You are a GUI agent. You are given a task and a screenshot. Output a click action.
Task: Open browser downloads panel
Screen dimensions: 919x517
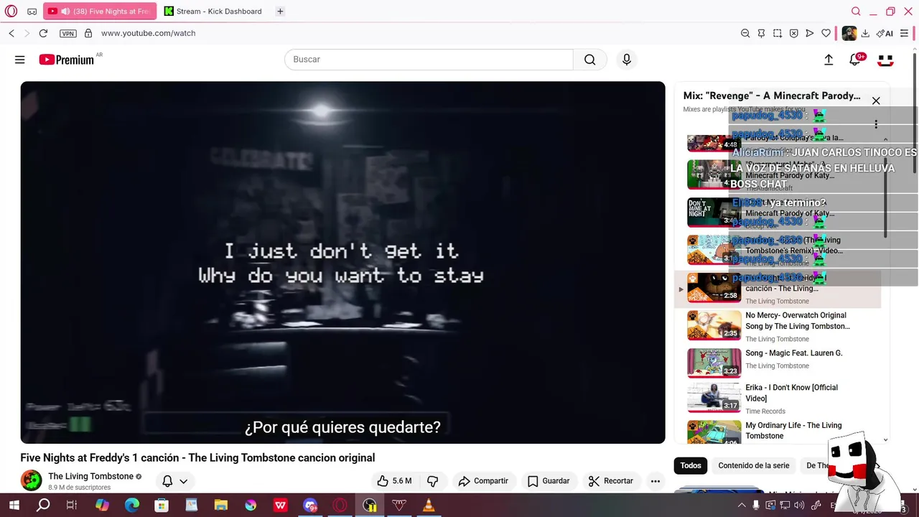click(865, 33)
